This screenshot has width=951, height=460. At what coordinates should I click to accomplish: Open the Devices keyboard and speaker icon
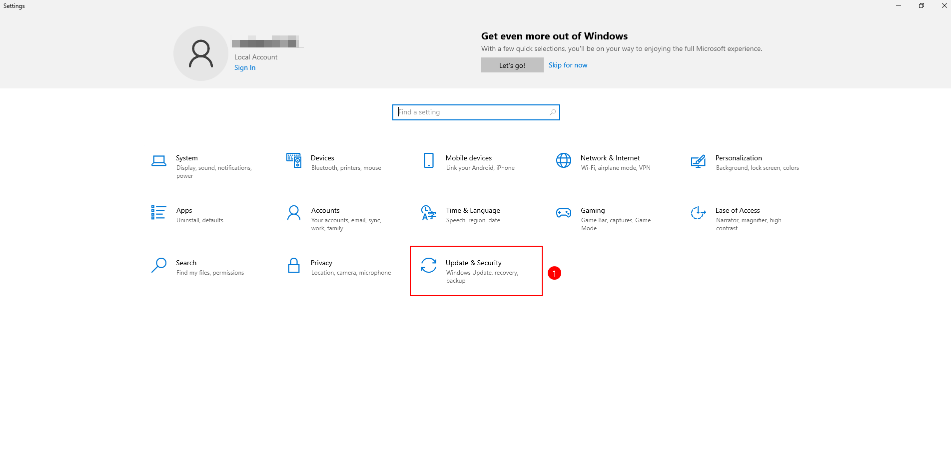point(294,160)
